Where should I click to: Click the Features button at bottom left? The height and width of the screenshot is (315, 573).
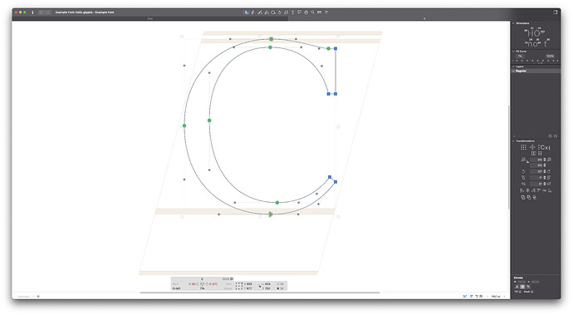click(x=24, y=297)
